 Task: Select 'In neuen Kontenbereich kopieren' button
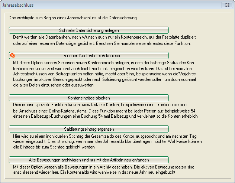(x=89, y=56)
